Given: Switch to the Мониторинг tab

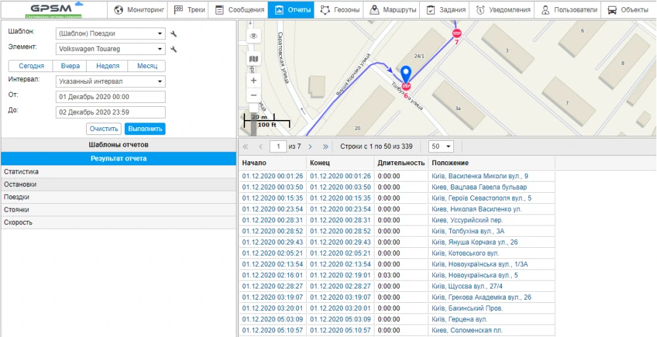Looking at the screenshot, I should [x=138, y=10].
